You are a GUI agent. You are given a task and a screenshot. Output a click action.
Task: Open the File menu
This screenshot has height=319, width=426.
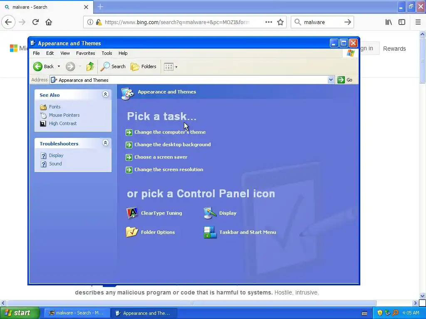[x=36, y=53]
